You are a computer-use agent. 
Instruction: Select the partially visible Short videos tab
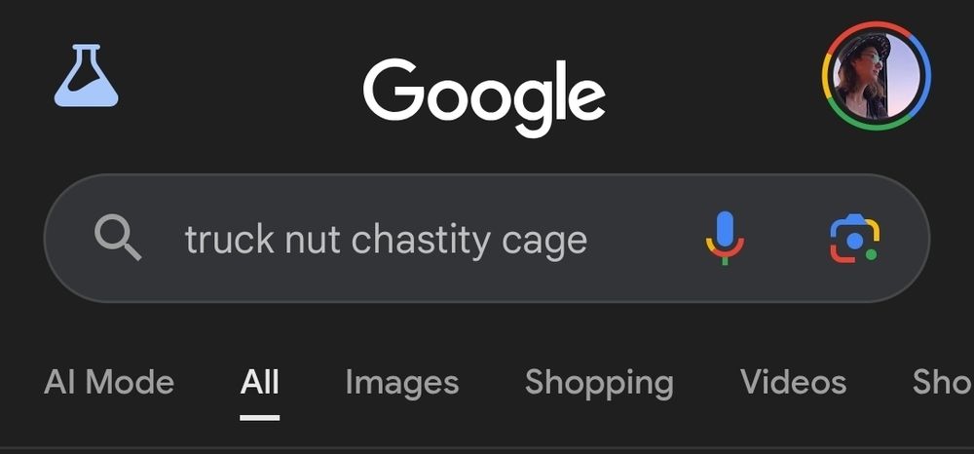[x=943, y=383]
